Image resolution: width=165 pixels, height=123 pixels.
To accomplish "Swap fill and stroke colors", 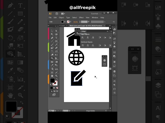I will click(x=57, y=79).
